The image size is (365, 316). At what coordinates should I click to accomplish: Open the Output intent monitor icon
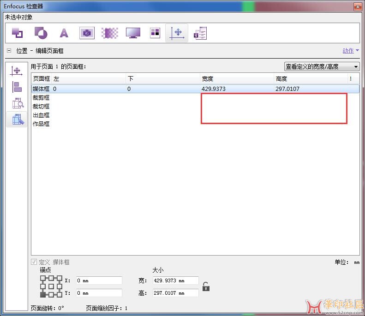pyautogui.click(x=133, y=33)
